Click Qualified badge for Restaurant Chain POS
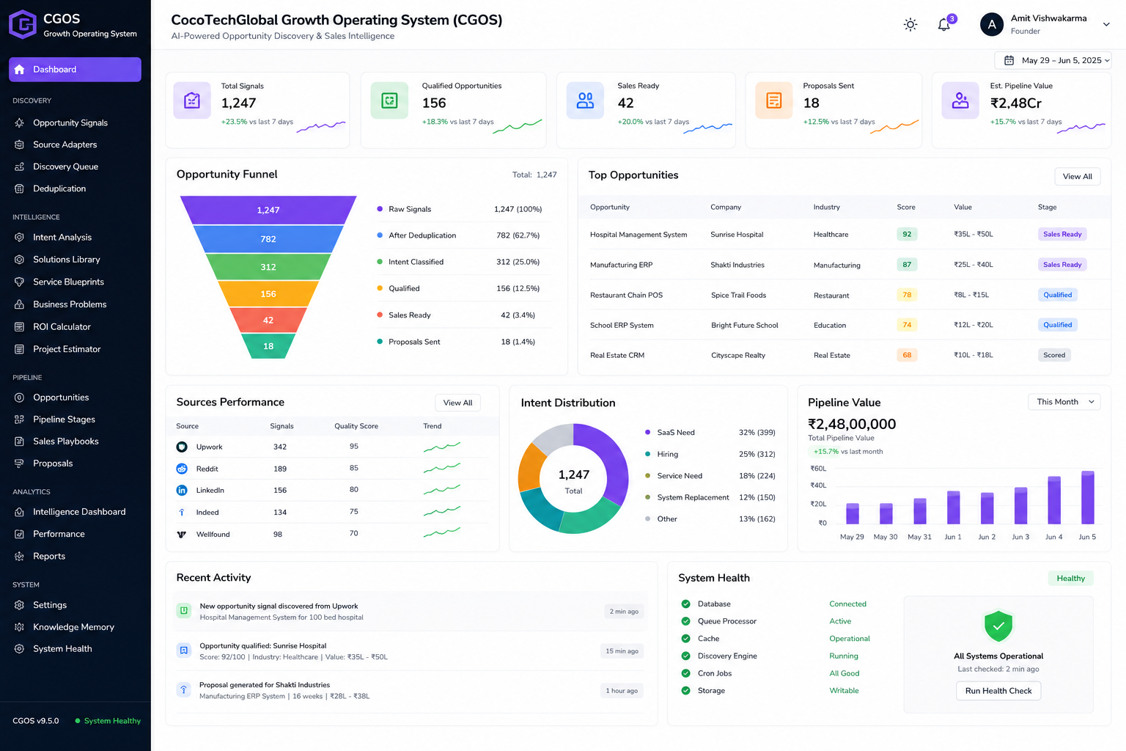This screenshot has height=751, width=1126. (1058, 295)
